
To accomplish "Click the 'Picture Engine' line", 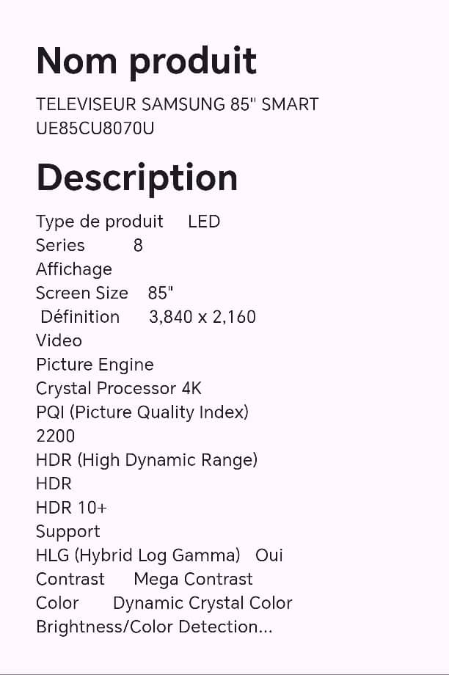I will point(95,365).
